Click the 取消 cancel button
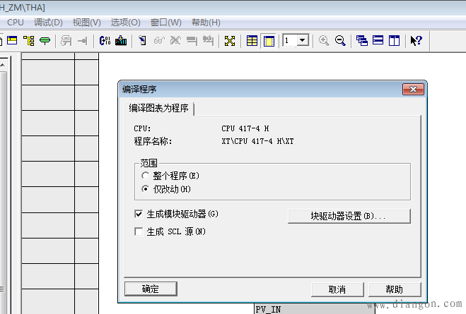The height and width of the screenshot is (314, 466). pos(337,289)
